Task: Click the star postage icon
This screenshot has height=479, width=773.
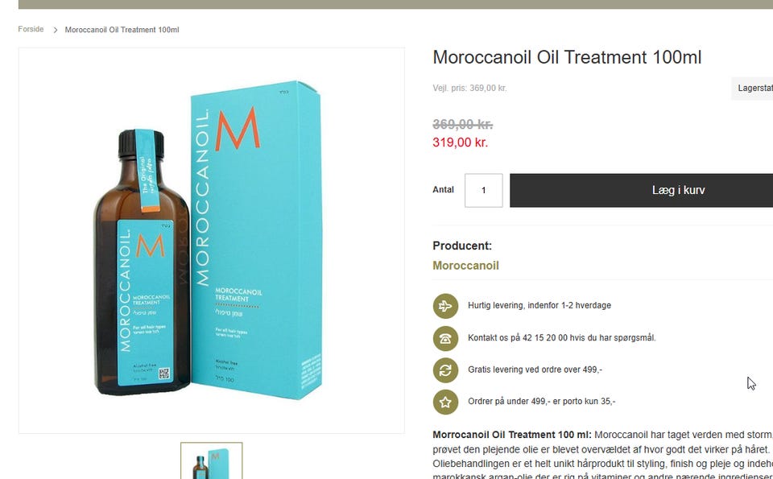Action: [445, 403]
